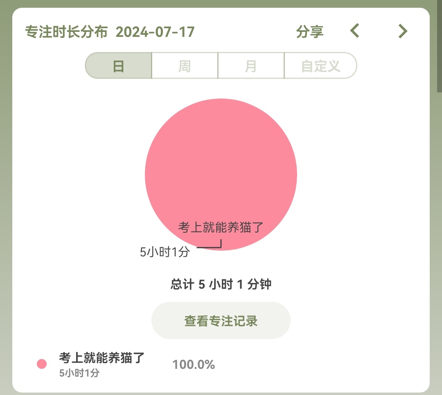This screenshot has height=395, width=442.
Task: Switch to the 周 week tab
Action: pyautogui.click(x=185, y=65)
